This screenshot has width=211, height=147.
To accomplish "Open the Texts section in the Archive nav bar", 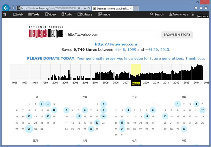I will pos(33,14).
